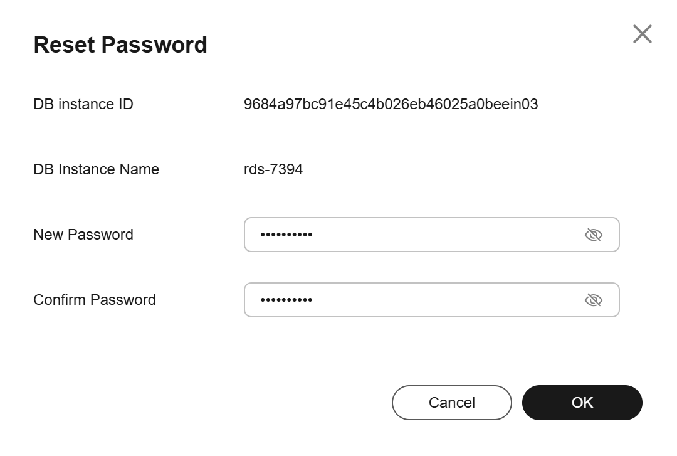Focus the Confirm Password input field
The width and height of the screenshot is (677, 456).
pos(432,300)
